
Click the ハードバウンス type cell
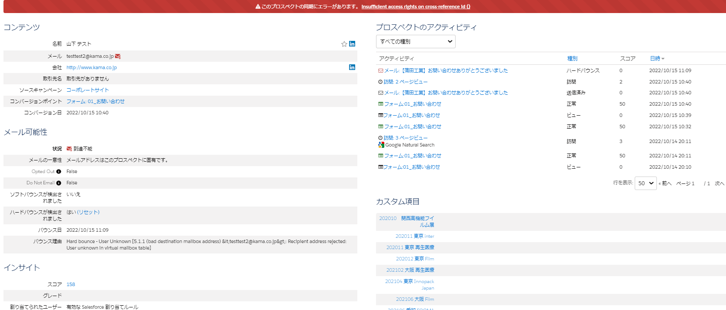pos(583,70)
